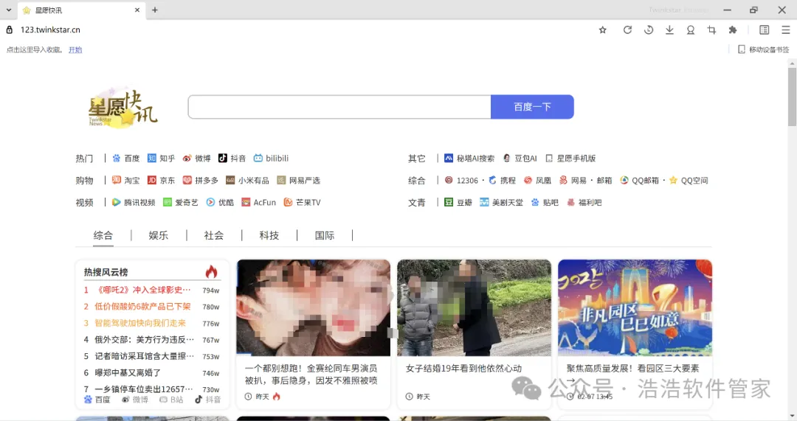Open news thumbnail 女子结婚19年看到他依然心动
The image size is (797, 421).
pos(474,307)
